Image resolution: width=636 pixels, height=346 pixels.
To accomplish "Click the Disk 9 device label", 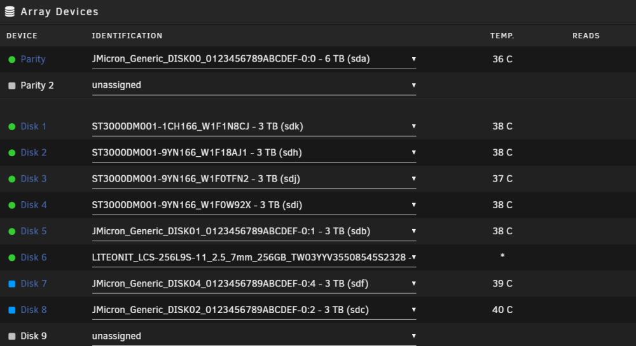I will pos(34,336).
